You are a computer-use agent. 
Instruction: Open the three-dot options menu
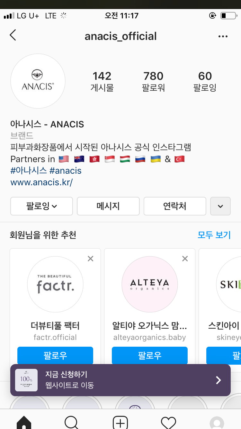pyautogui.click(x=223, y=36)
